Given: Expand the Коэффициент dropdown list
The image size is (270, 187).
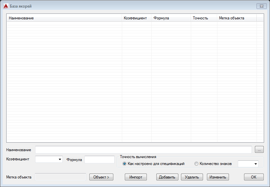Looking at the screenshot, I should click(x=49, y=159).
